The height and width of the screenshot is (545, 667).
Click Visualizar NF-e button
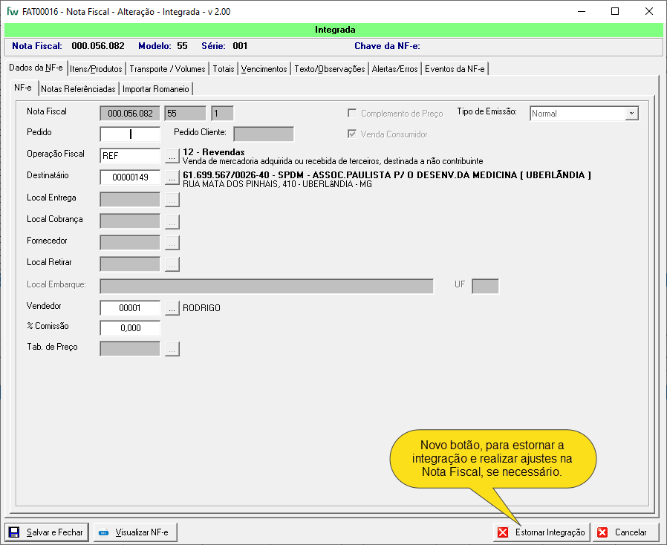[135, 532]
